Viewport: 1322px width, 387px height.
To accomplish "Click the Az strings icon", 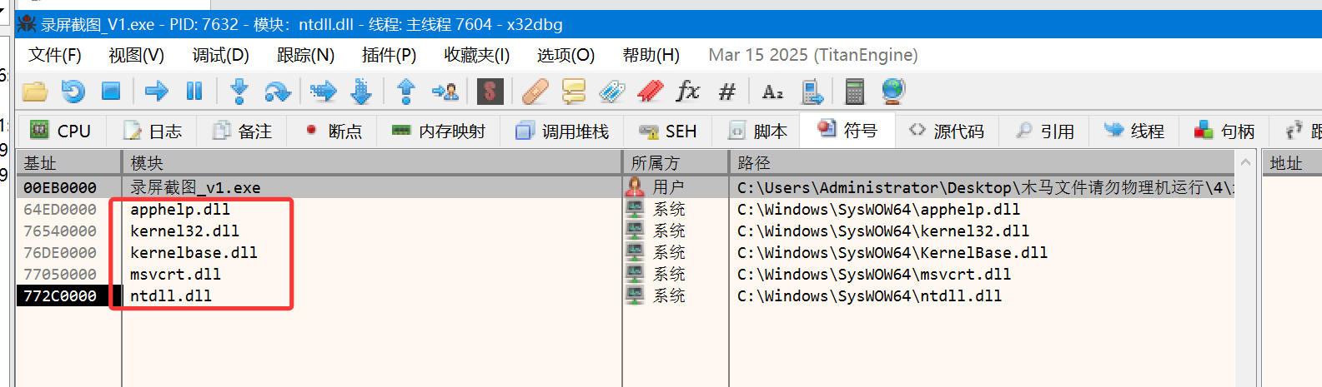I will (x=773, y=92).
